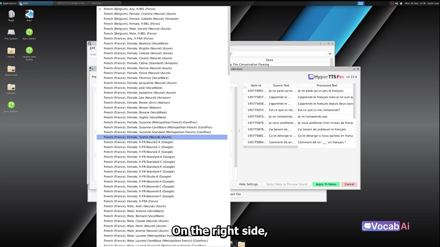Pick Brigitte (Neural) (Azure) voice
440x247 pixels.
[x=162, y=48]
